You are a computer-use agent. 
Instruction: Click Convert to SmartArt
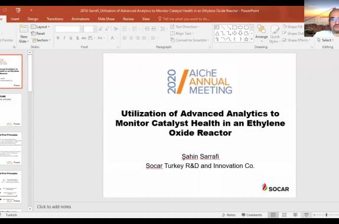[190, 40]
